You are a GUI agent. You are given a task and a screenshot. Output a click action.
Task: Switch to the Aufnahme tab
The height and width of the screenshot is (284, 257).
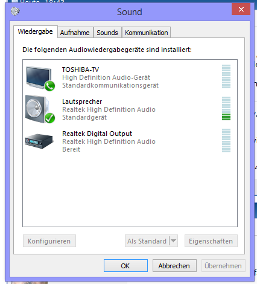75,33
